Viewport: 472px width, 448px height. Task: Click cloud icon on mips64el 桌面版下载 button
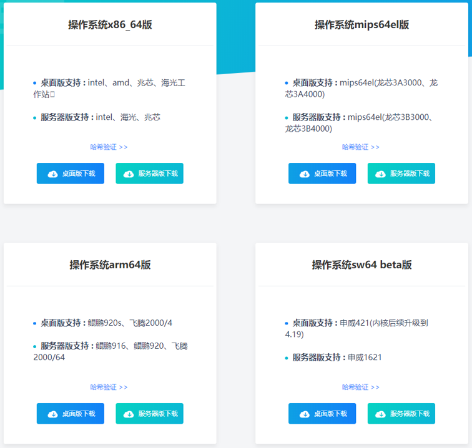tap(305, 173)
